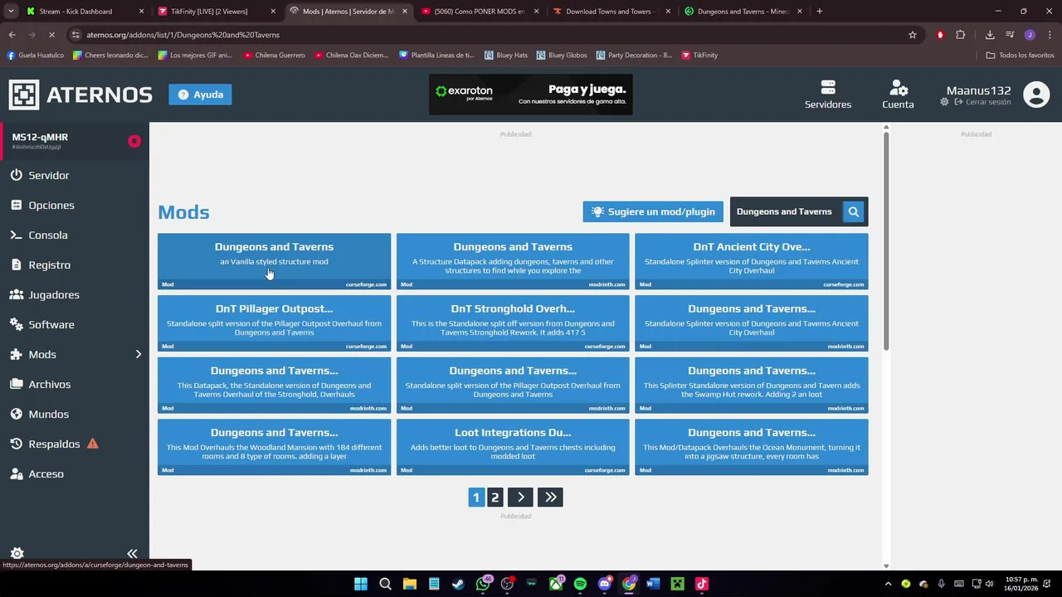Click the magnifier search button for mods

[x=853, y=211]
